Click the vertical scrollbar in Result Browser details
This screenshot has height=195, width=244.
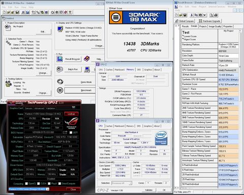240,108
